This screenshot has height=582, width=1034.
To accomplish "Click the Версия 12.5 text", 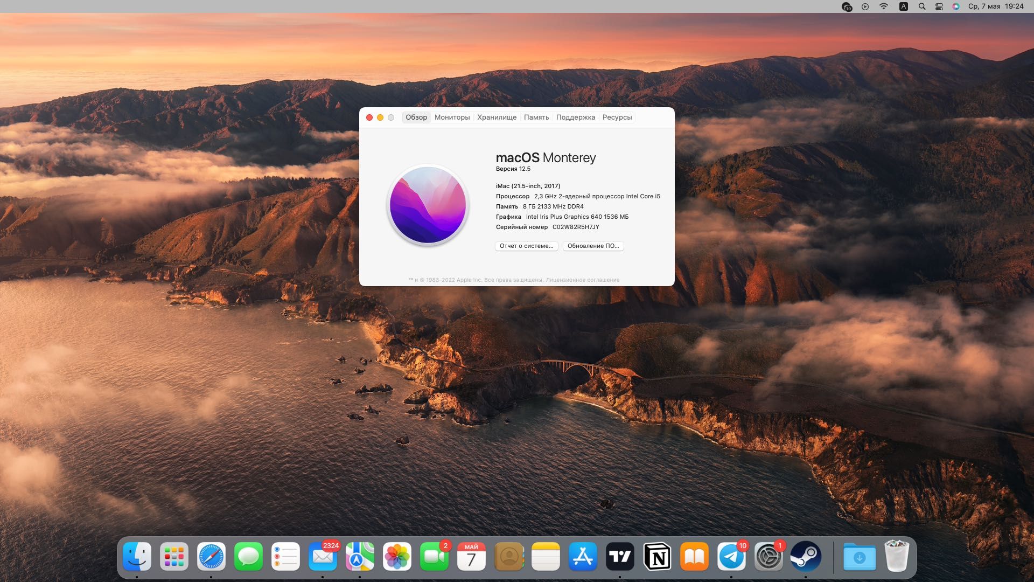I will point(513,169).
